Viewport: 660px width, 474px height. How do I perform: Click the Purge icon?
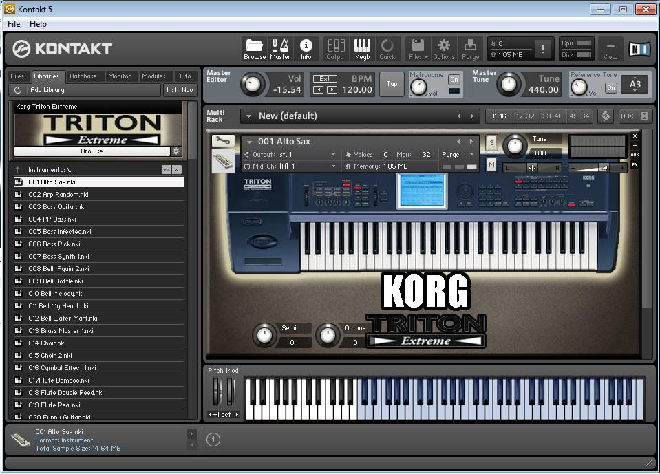pyautogui.click(x=471, y=45)
